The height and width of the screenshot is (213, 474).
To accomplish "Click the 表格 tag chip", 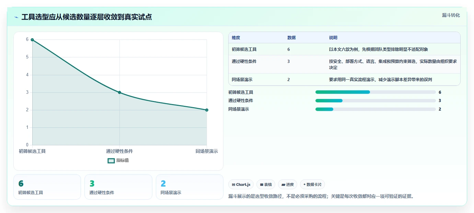I will [266, 184].
